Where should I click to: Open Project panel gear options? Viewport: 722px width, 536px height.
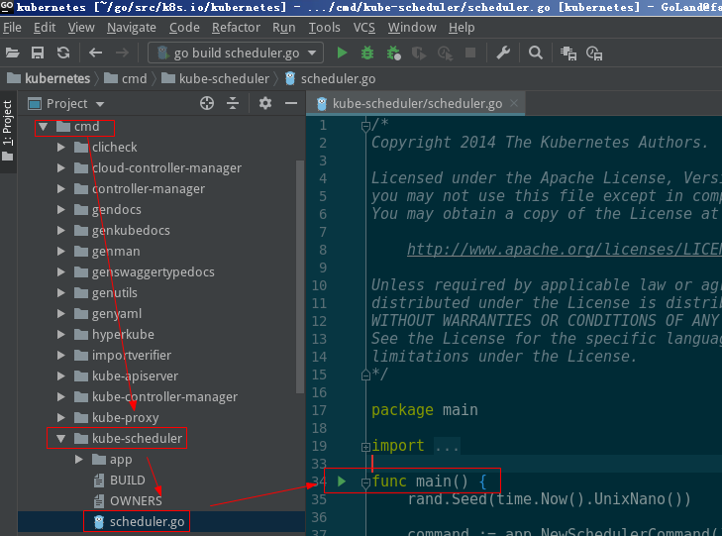coord(264,103)
